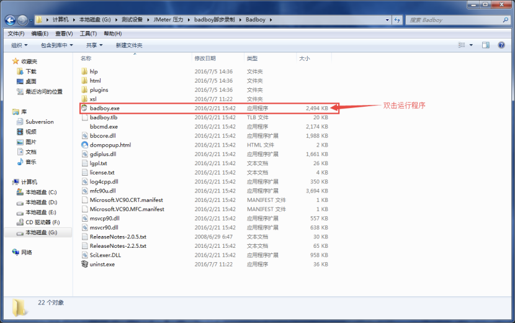Click the Videos library icon
This screenshot has height=323, width=515.
click(20, 132)
